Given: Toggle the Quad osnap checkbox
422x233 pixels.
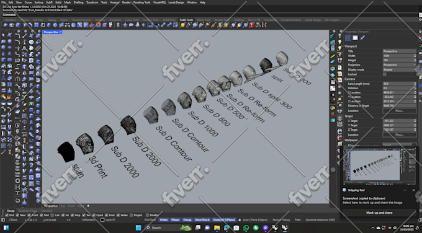Looking at the screenshot, I should pos(94,215).
